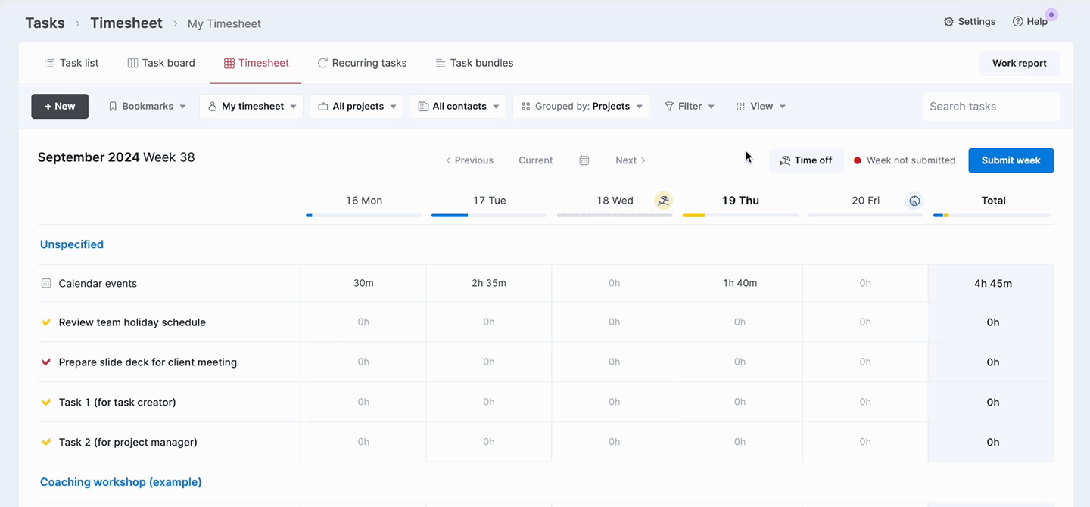Image resolution: width=1090 pixels, height=507 pixels.
Task: Click the Search tasks field
Action: pyautogui.click(x=991, y=107)
